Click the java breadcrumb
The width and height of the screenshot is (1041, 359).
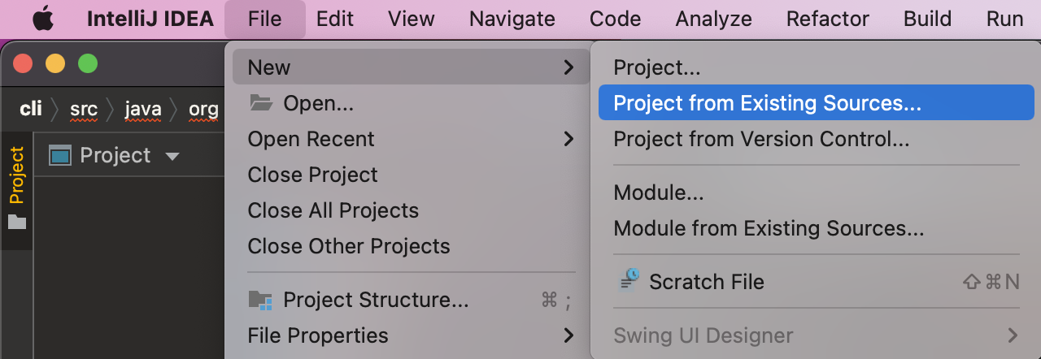(143, 109)
